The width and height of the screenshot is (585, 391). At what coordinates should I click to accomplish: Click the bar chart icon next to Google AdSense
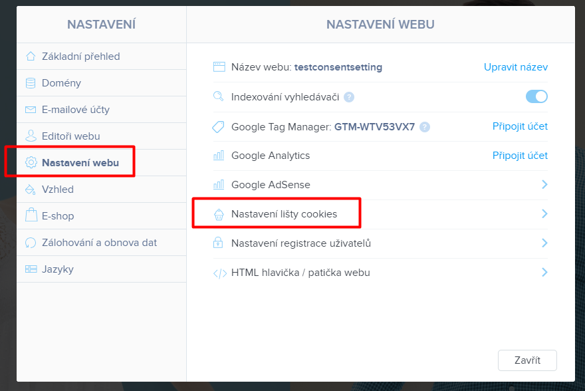219,184
